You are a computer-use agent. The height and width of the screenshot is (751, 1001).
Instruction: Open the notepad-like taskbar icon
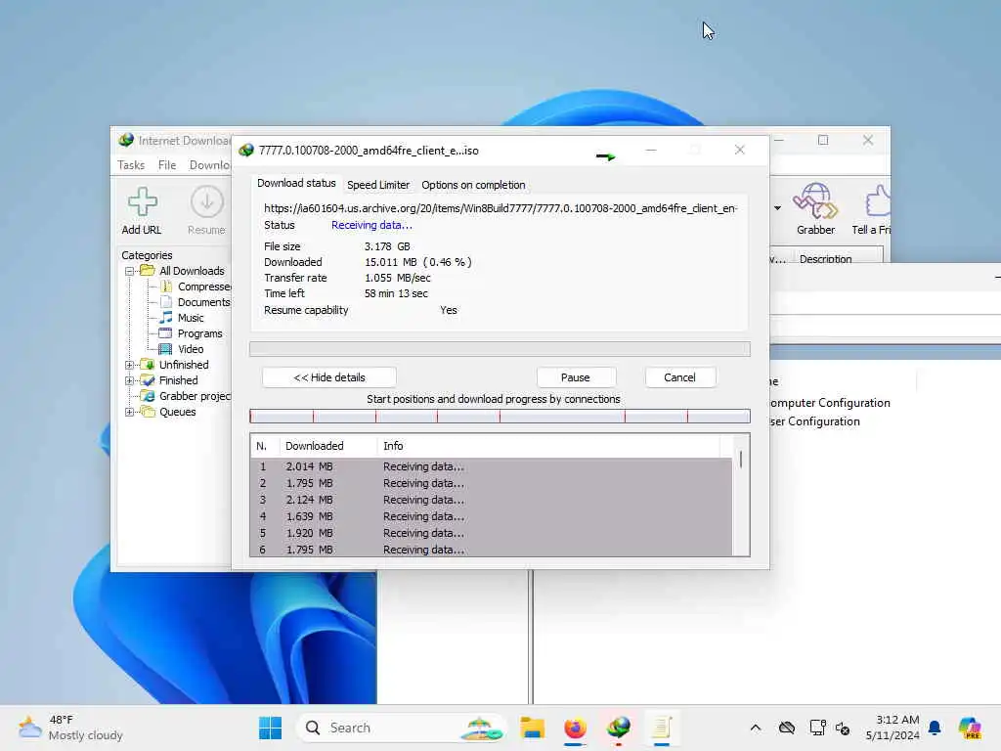pos(662,728)
